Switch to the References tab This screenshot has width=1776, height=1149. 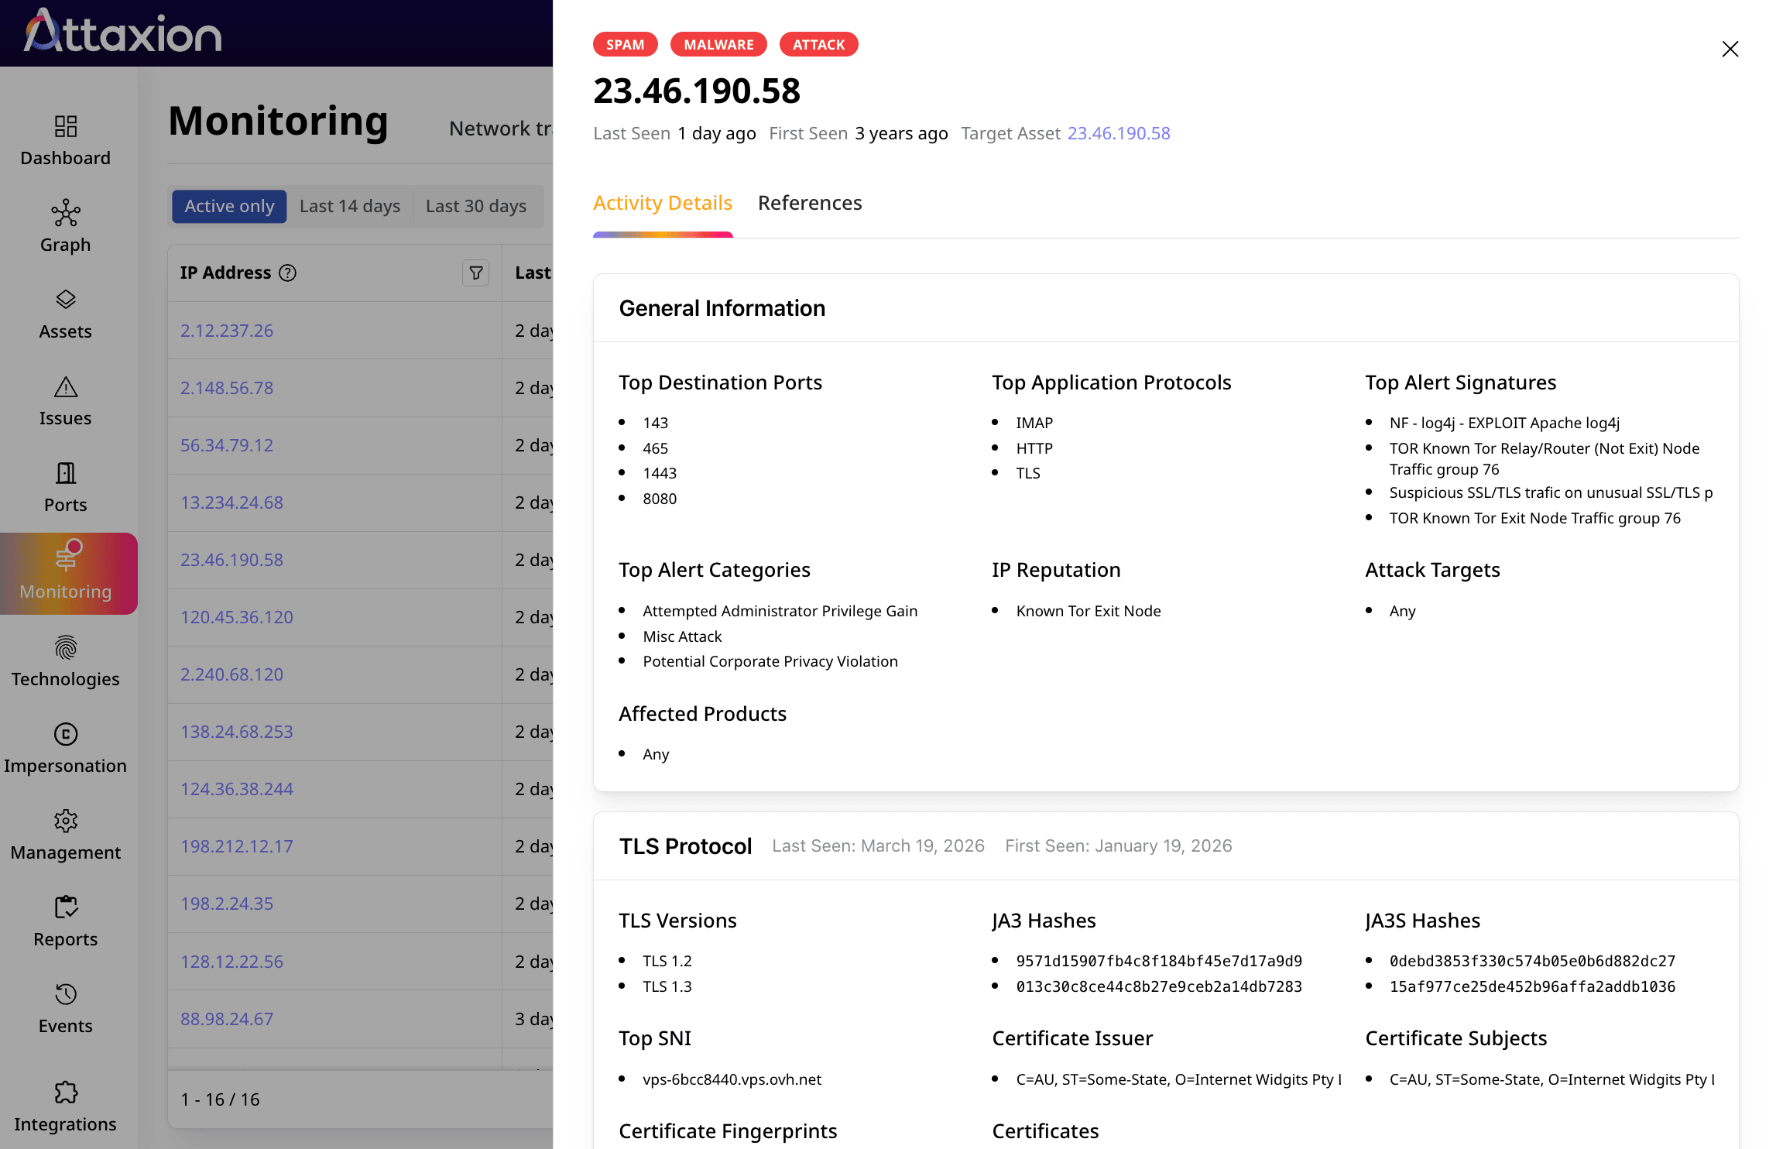pos(810,203)
